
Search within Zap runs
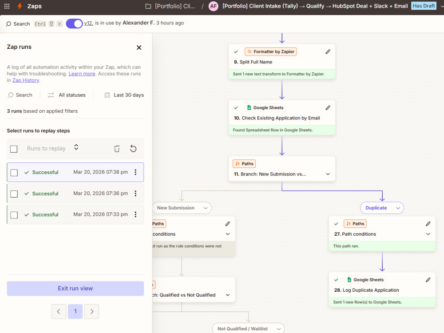[20, 95]
